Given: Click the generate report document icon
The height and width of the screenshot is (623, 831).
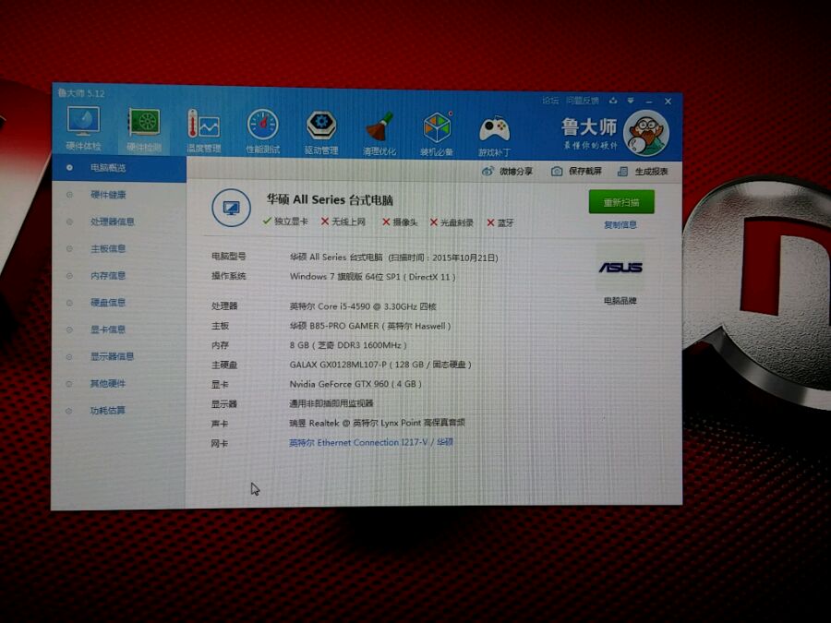Looking at the screenshot, I should coord(622,172).
